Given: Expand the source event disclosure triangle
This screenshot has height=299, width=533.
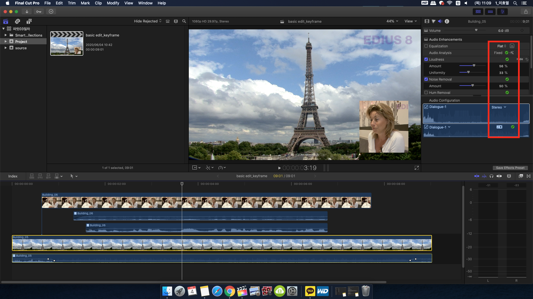Looking at the screenshot, I should [6, 48].
